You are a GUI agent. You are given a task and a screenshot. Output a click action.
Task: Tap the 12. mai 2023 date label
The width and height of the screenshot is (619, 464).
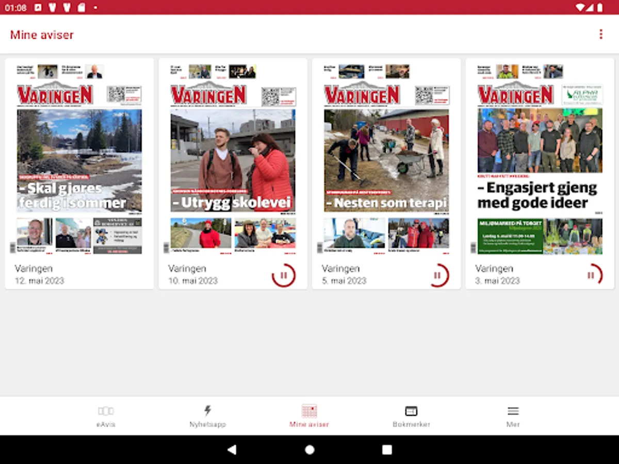39,281
